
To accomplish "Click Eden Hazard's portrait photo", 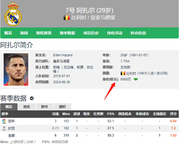I will click(x=16, y=69).
